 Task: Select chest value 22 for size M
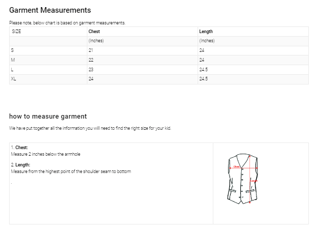pos(91,60)
